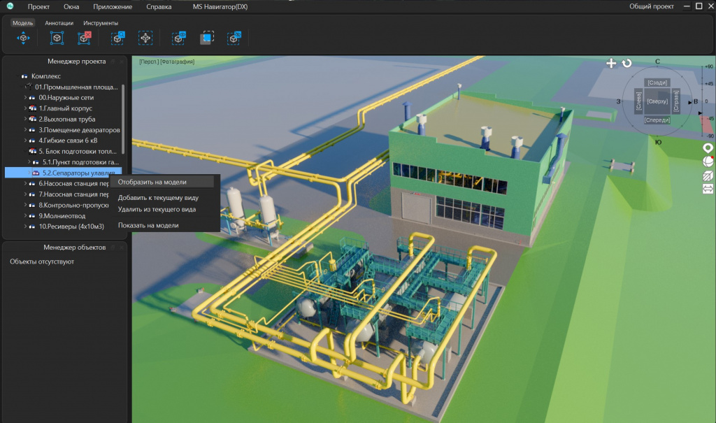Screen dimensions: 716x423
Task: Expand the 4.Гибкие связи 6 кВ node
Action: [x=26, y=141]
